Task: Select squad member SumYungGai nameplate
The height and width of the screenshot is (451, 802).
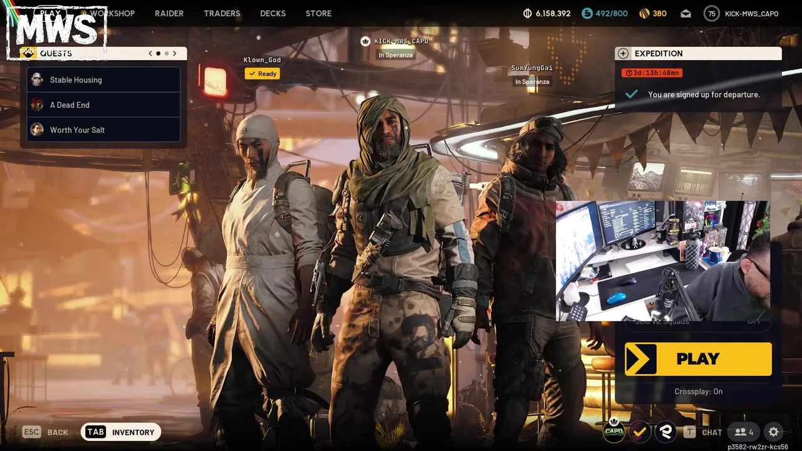Action: [532, 68]
